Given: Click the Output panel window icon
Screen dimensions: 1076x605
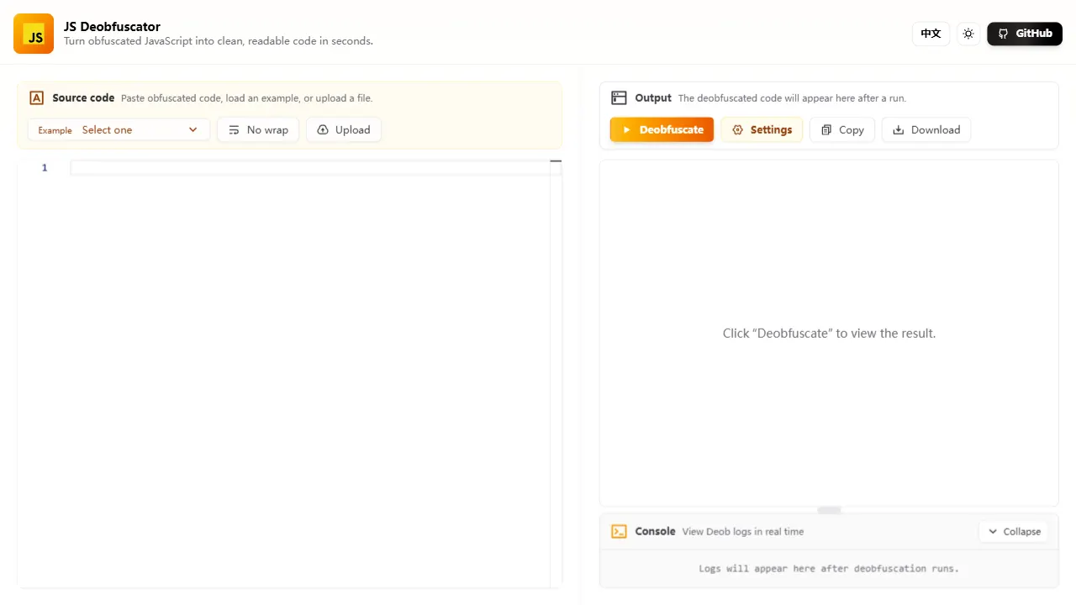Looking at the screenshot, I should [x=619, y=97].
